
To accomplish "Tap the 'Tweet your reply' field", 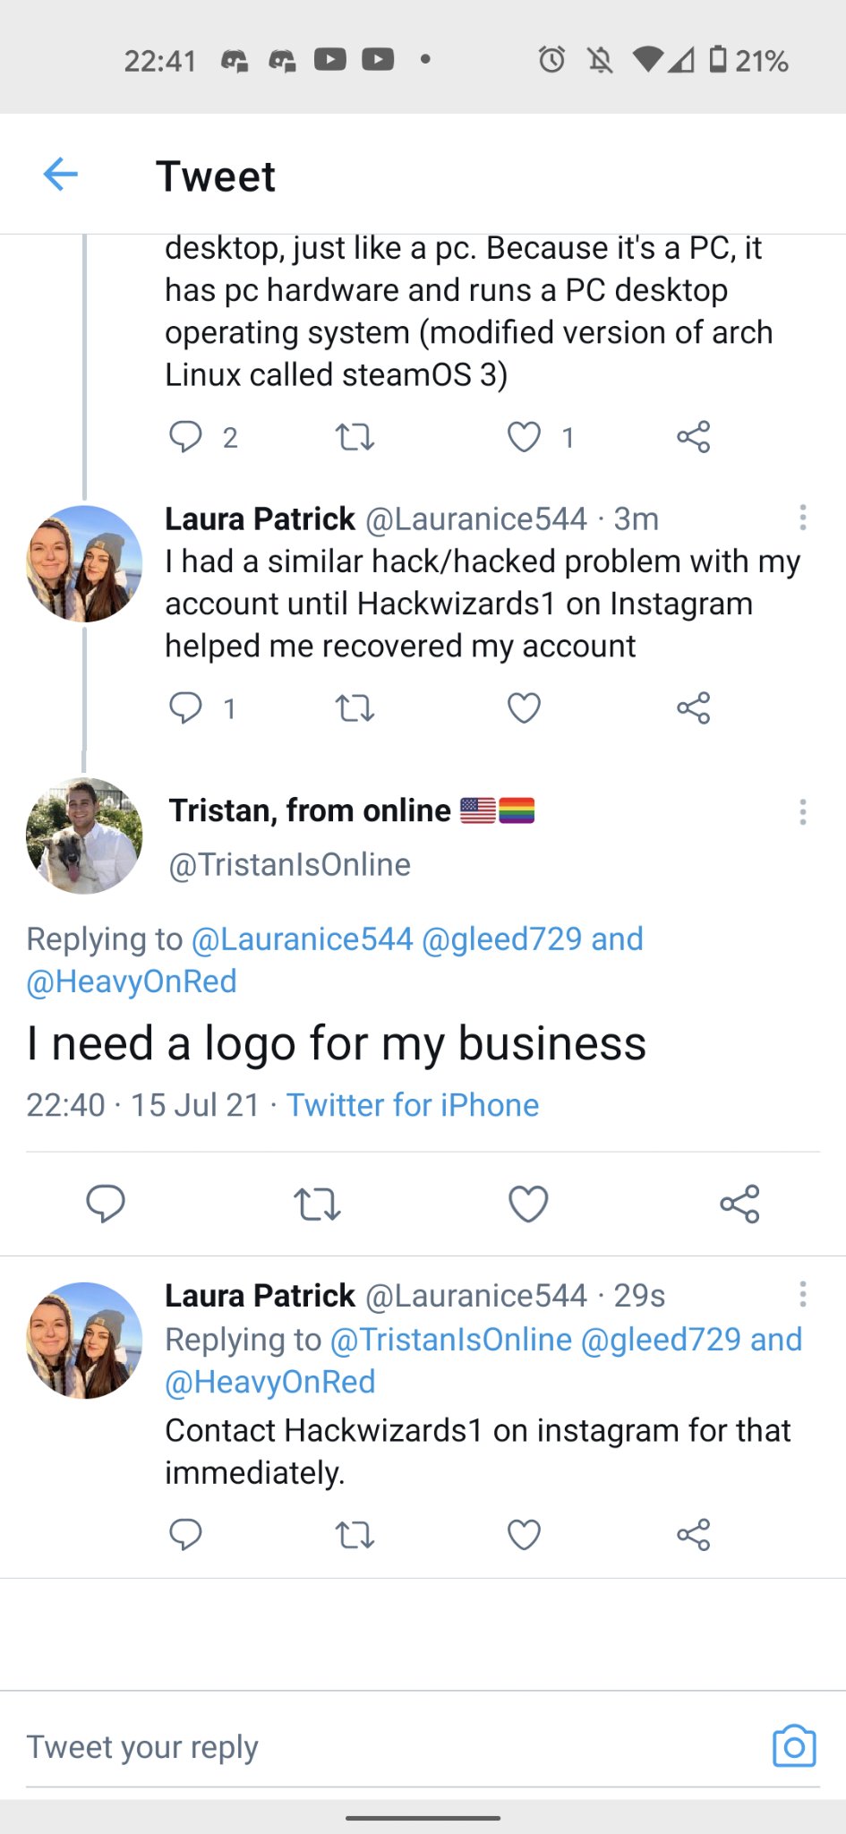I will tap(358, 1746).
